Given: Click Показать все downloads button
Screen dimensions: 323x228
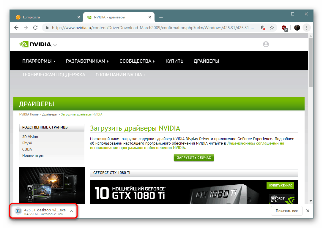Looking at the screenshot, I should click(x=286, y=211).
